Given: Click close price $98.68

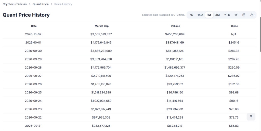Looking at the screenshot, I should click(x=234, y=92).
